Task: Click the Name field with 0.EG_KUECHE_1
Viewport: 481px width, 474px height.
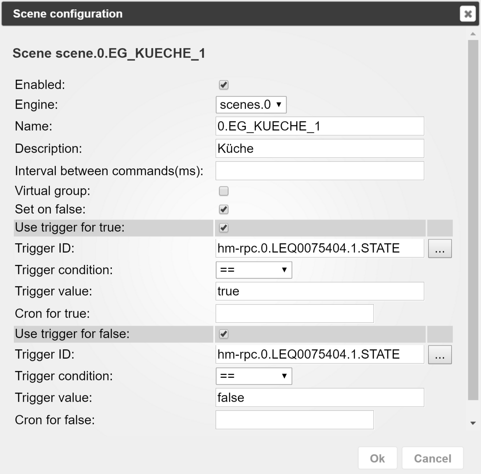Action: pyautogui.click(x=319, y=126)
